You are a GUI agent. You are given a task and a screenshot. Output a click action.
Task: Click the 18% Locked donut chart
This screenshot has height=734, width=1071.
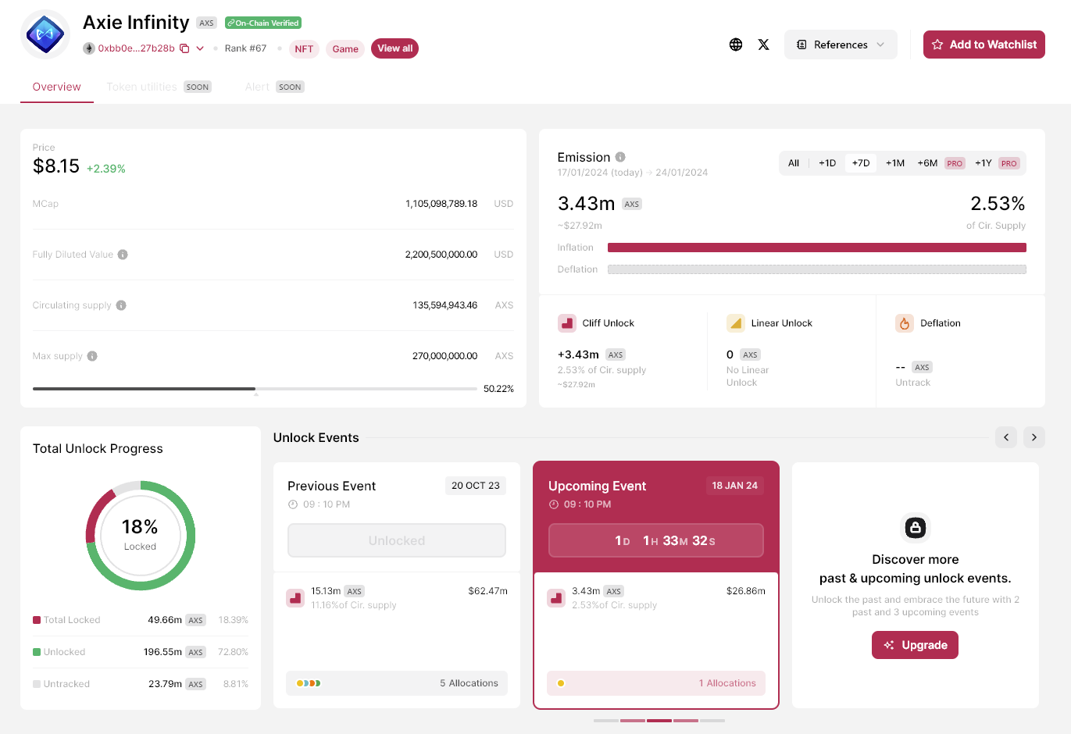[x=141, y=536]
